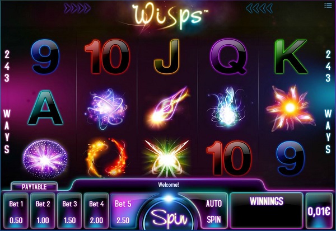
Task: Select the Bet 2 1.00 option
Action: pos(43,211)
